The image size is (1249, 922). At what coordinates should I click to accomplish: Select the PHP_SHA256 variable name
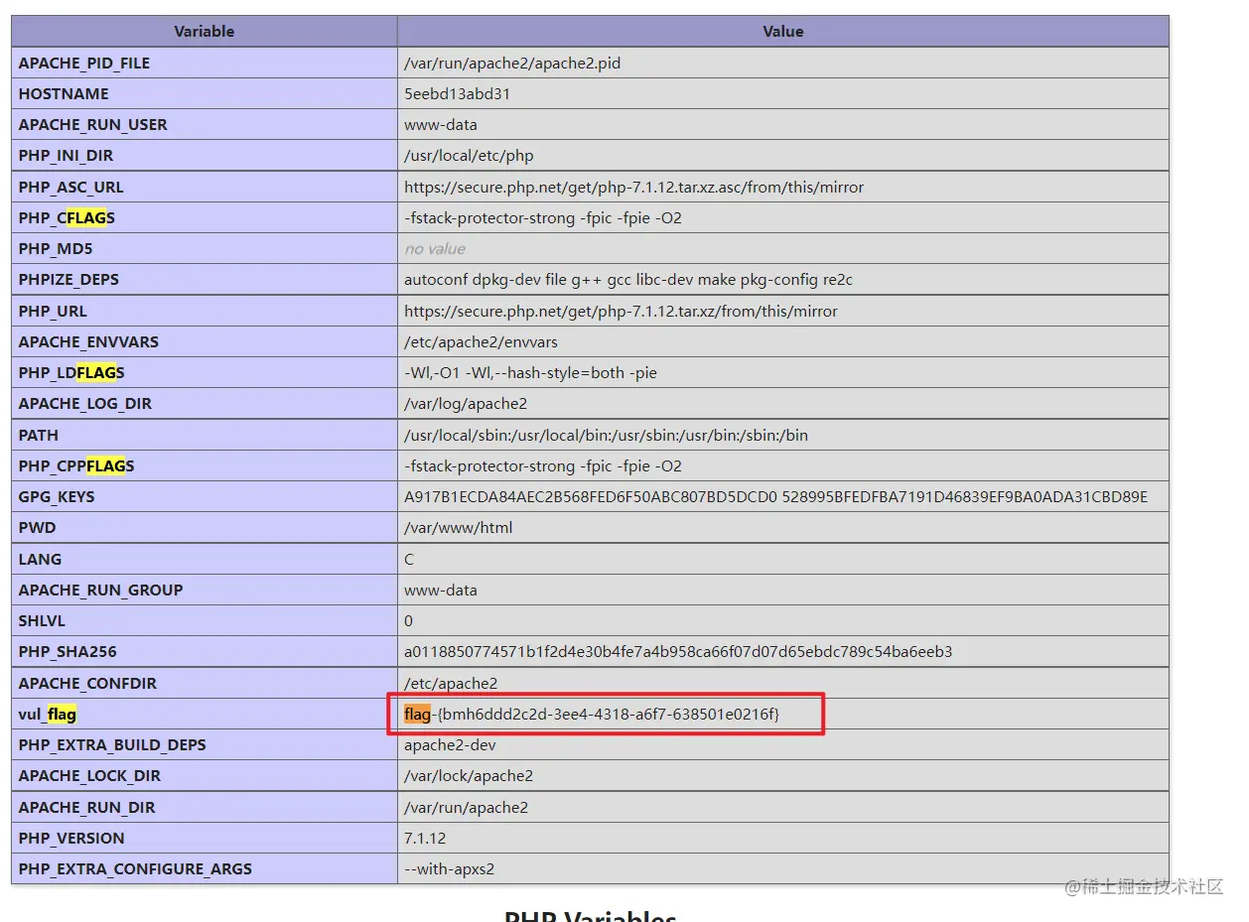coord(68,652)
